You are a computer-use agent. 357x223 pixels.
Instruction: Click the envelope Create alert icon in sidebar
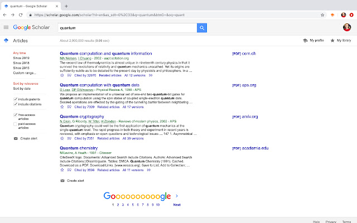(16, 138)
